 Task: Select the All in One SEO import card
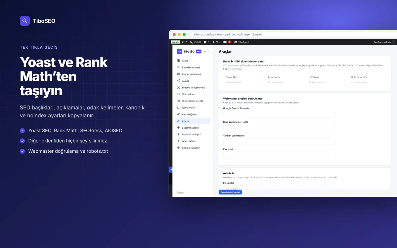click(x=367, y=80)
